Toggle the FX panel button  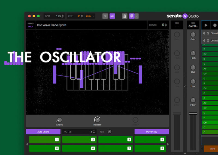105,16
